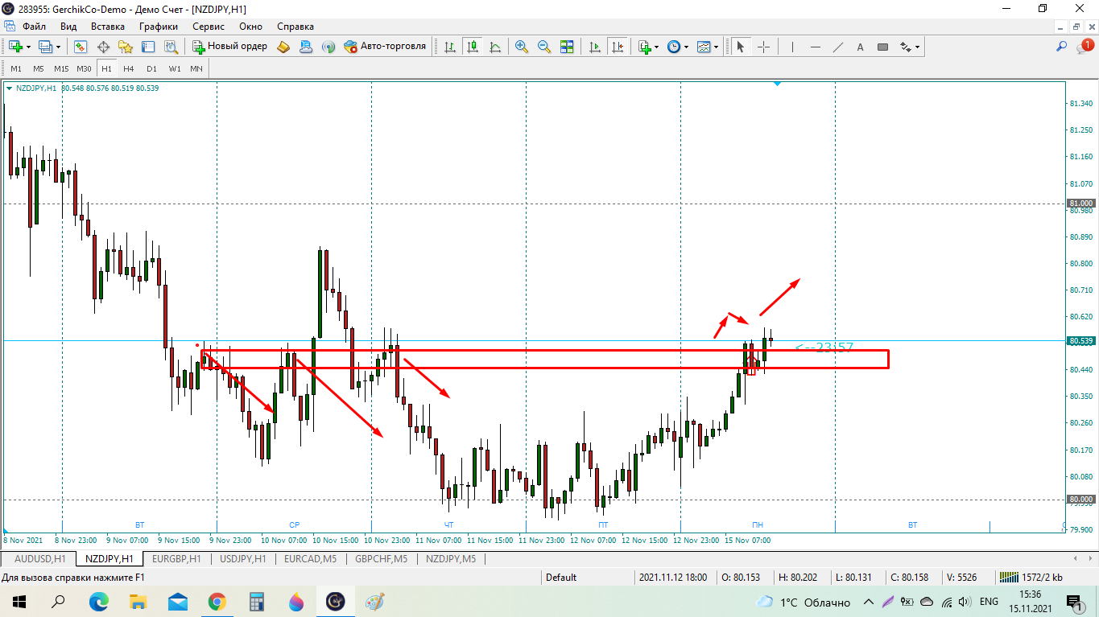
Task: Expand the arrows objects dropdown
Action: click(x=917, y=47)
